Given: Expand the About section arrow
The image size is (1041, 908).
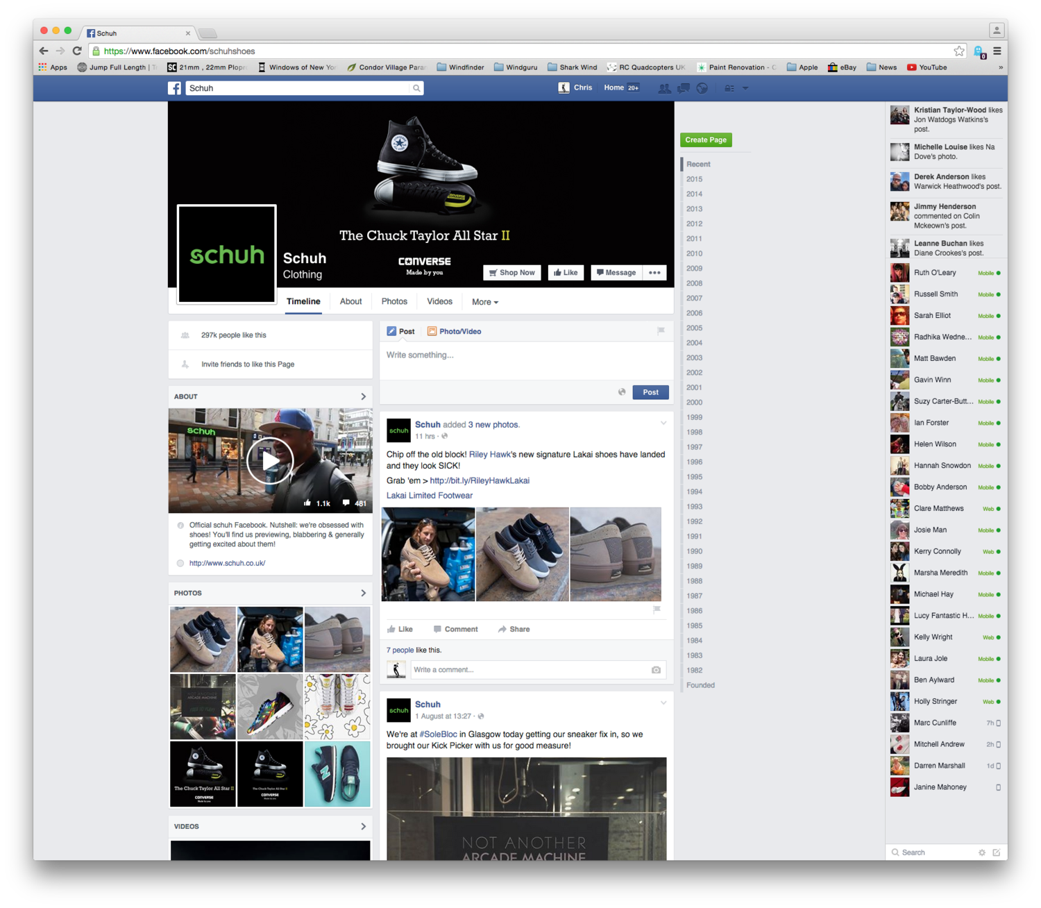Looking at the screenshot, I should tap(363, 396).
